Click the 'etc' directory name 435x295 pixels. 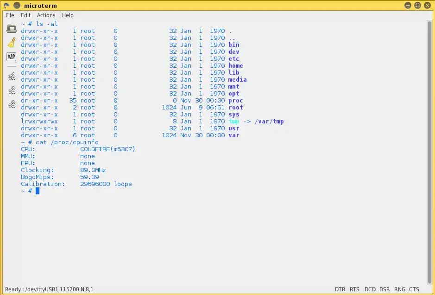234,58
